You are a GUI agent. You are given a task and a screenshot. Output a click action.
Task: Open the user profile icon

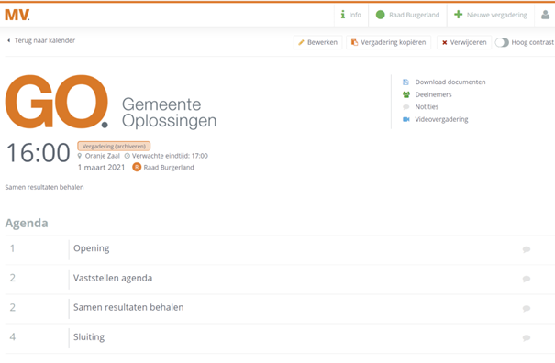546,15
